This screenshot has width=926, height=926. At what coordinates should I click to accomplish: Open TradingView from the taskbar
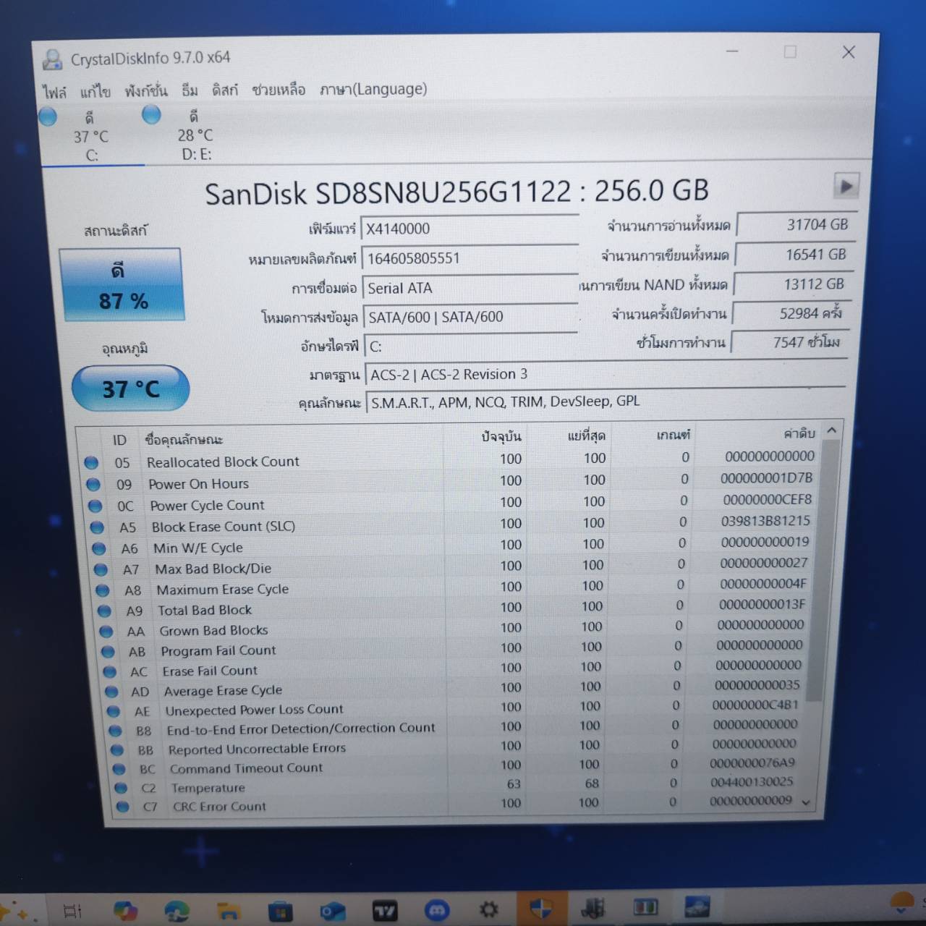[x=385, y=910]
